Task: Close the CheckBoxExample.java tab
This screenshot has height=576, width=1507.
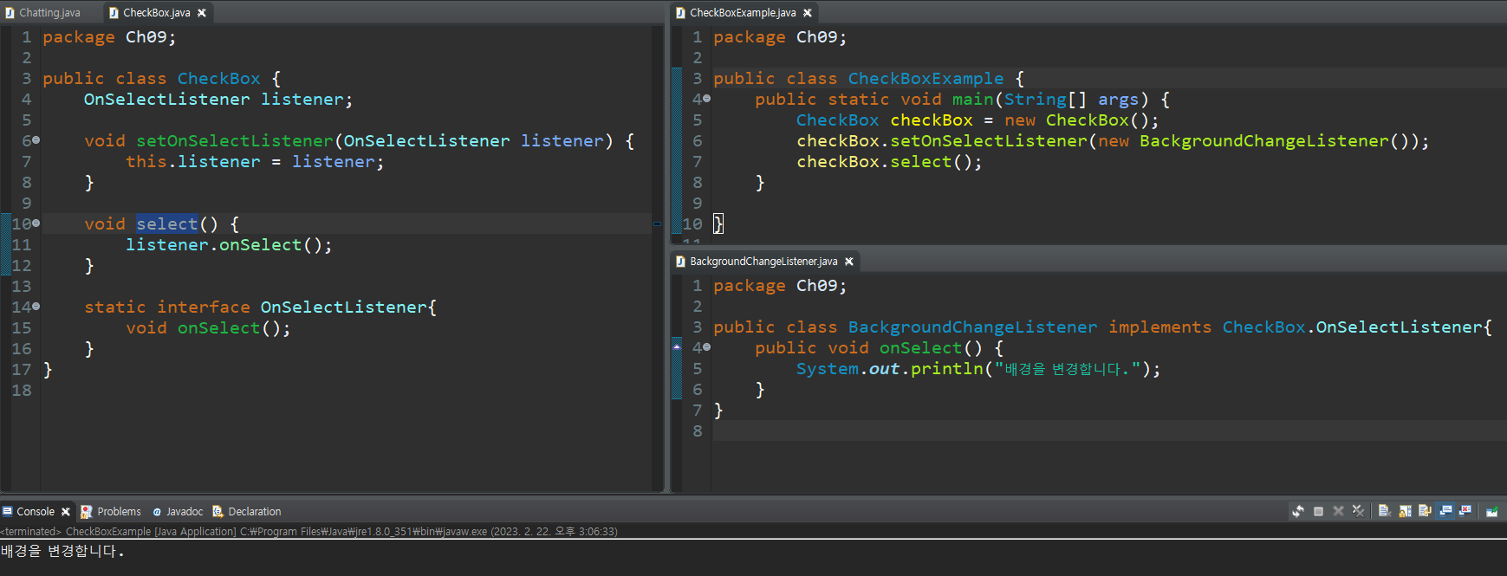Action: (808, 13)
